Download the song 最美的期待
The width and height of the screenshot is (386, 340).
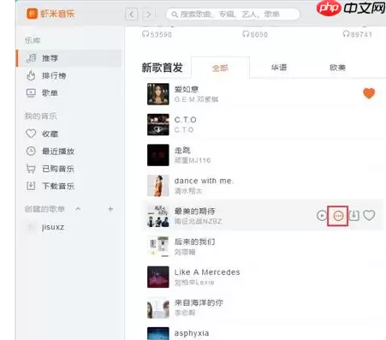coord(354,215)
